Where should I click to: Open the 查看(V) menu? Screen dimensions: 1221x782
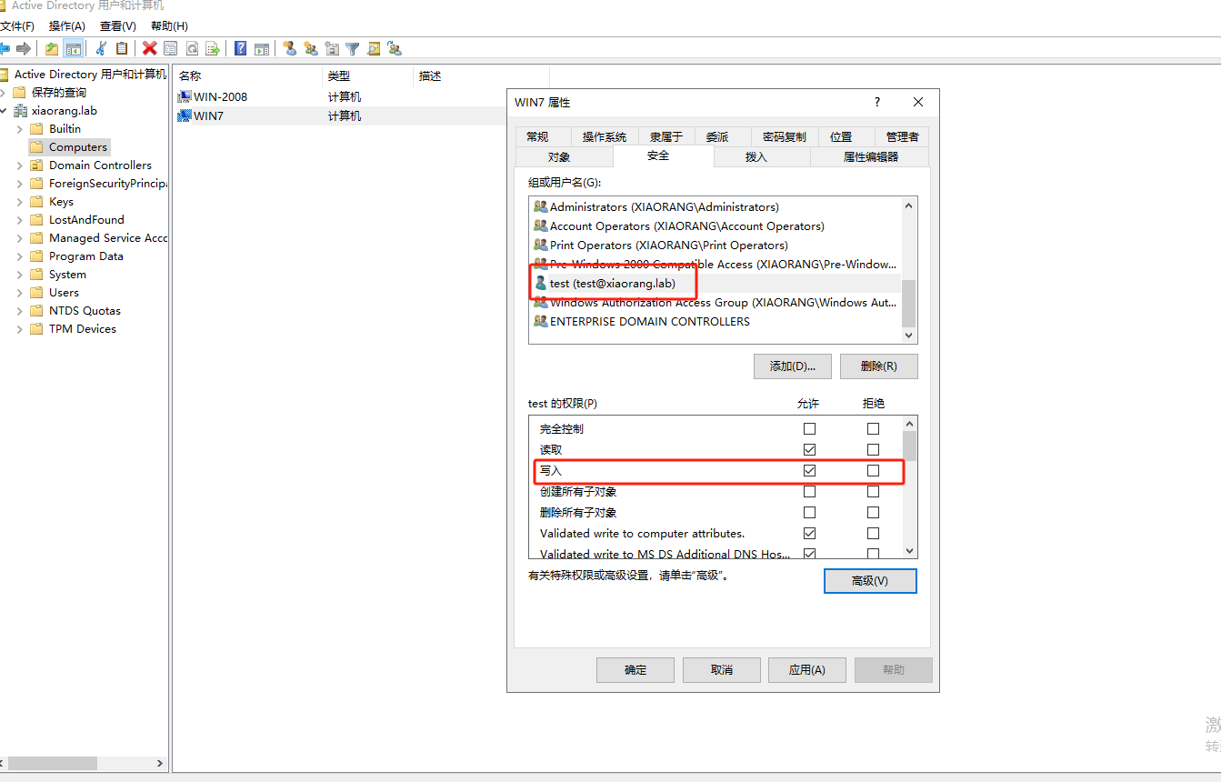118,26
